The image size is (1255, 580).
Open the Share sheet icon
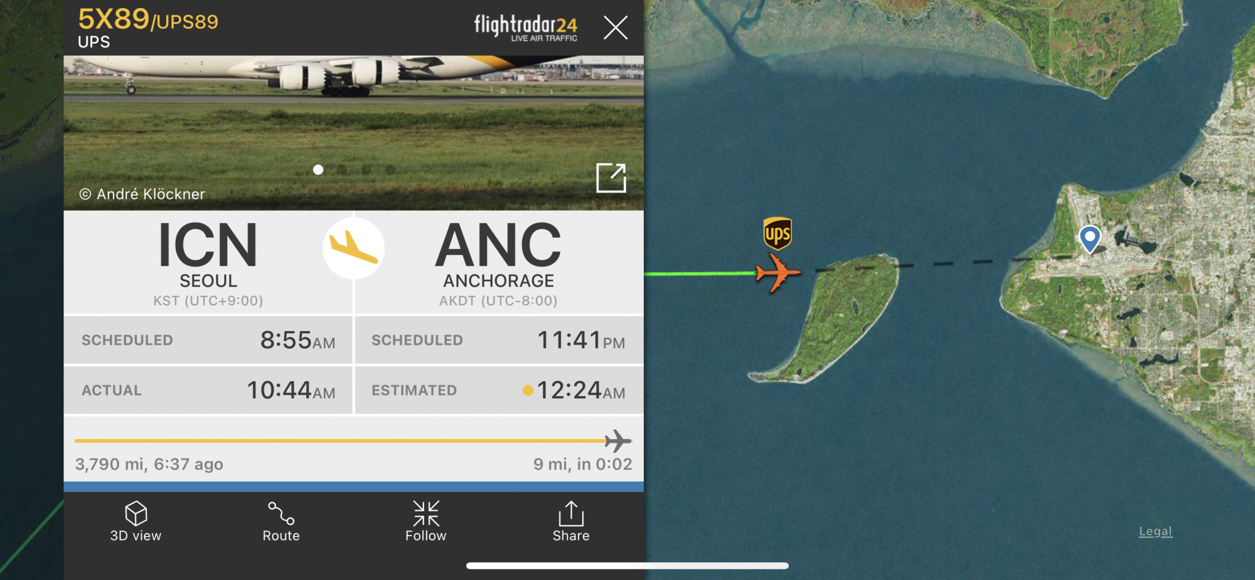[x=571, y=514]
